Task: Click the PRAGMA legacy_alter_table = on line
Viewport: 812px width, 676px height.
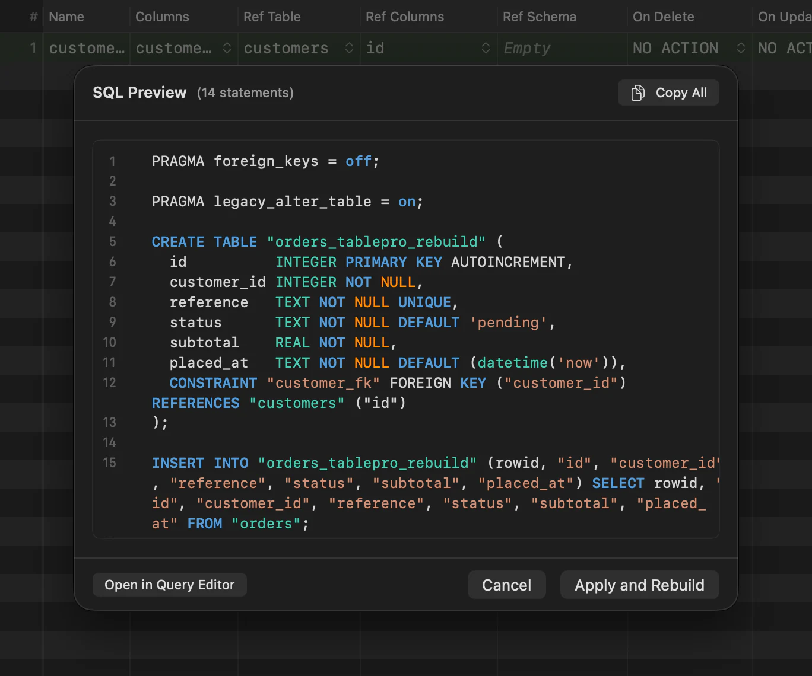Action: [287, 202]
